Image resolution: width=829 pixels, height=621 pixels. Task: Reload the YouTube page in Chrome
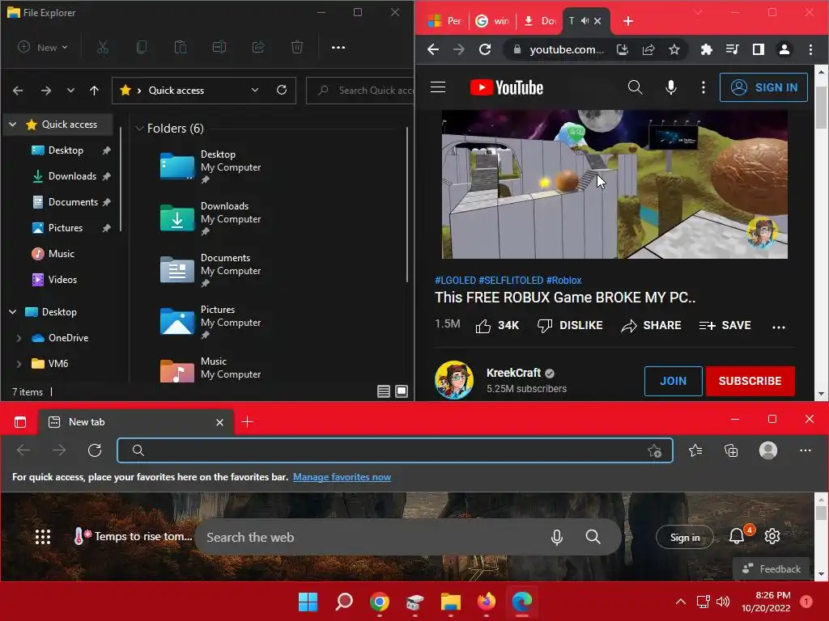coord(485,49)
